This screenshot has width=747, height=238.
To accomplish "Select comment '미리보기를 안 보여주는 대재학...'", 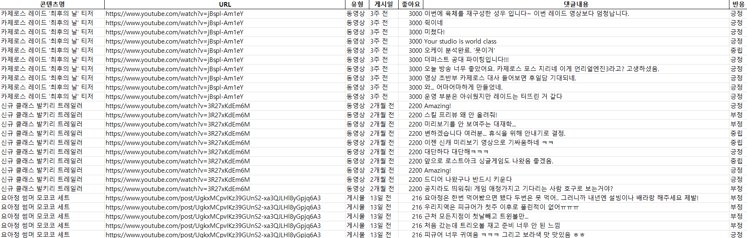I will point(470,124).
